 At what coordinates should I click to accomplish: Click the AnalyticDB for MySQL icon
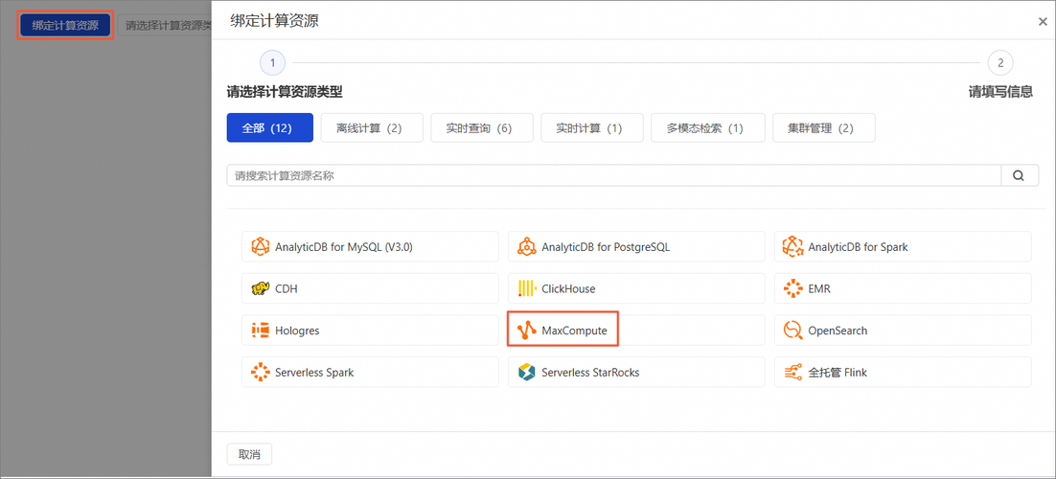point(261,247)
